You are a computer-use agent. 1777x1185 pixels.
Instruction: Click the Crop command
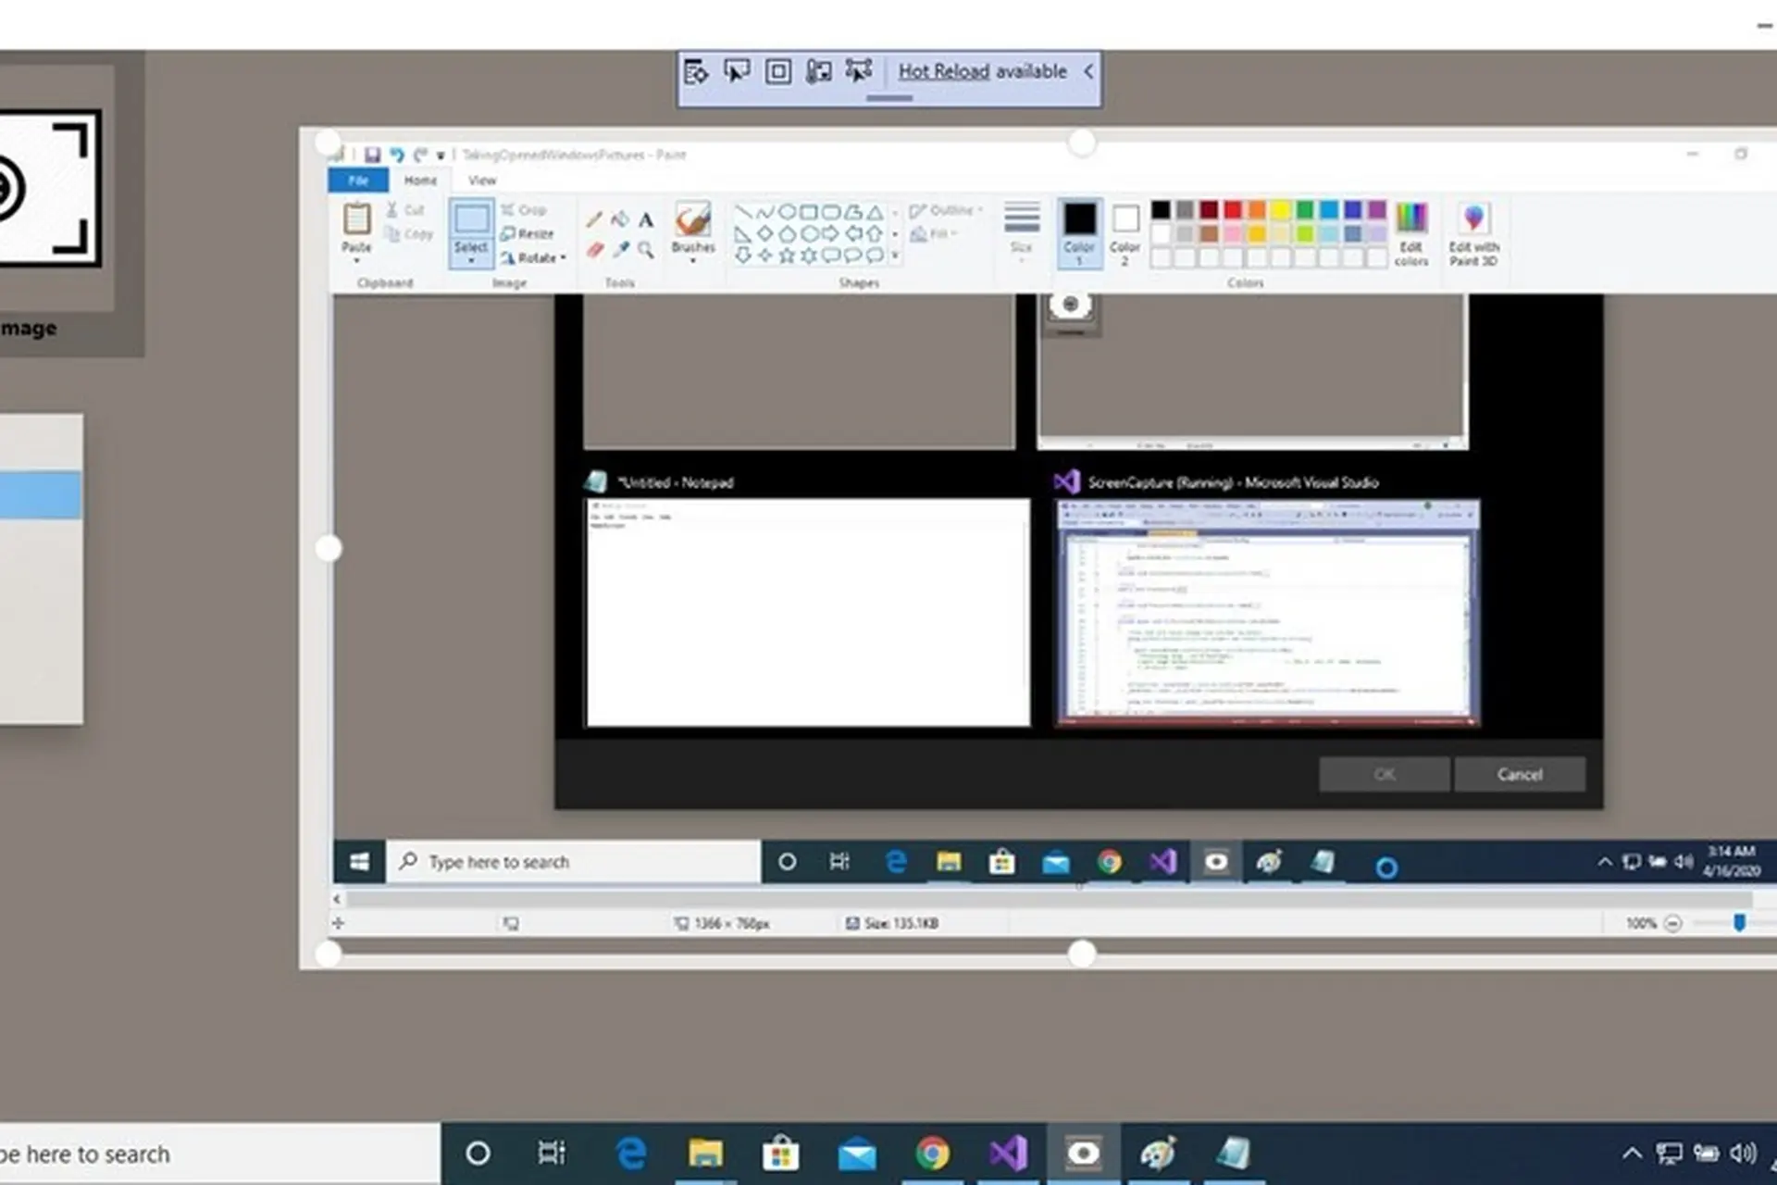(x=524, y=210)
